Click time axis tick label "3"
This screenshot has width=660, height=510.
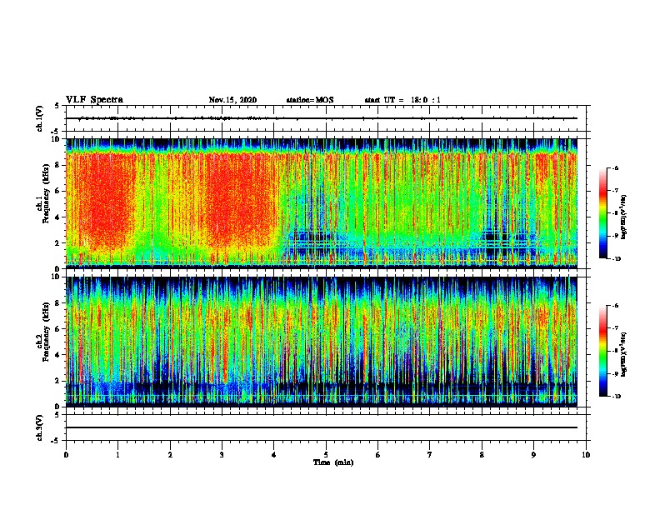(x=222, y=455)
